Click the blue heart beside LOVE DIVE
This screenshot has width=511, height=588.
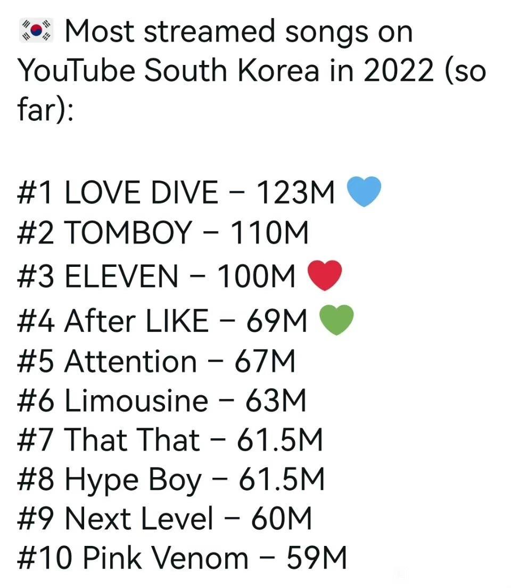tap(364, 191)
